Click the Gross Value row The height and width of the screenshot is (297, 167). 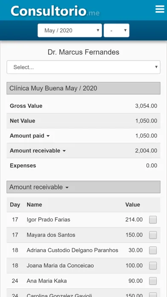83,106
